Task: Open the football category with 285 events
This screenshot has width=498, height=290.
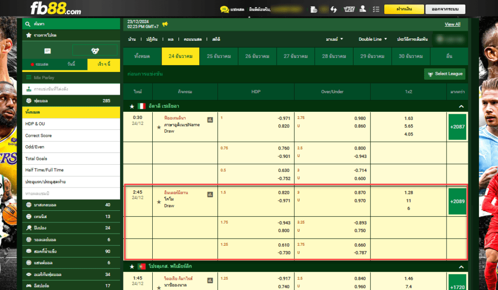Action: point(71,101)
